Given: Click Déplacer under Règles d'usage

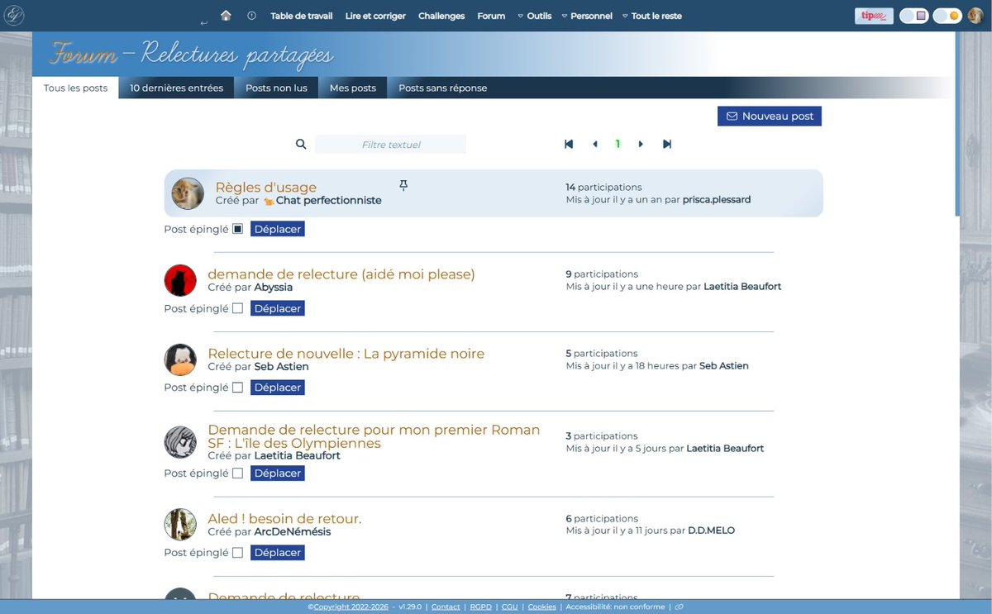Looking at the screenshot, I should click(x=278, y=229).
